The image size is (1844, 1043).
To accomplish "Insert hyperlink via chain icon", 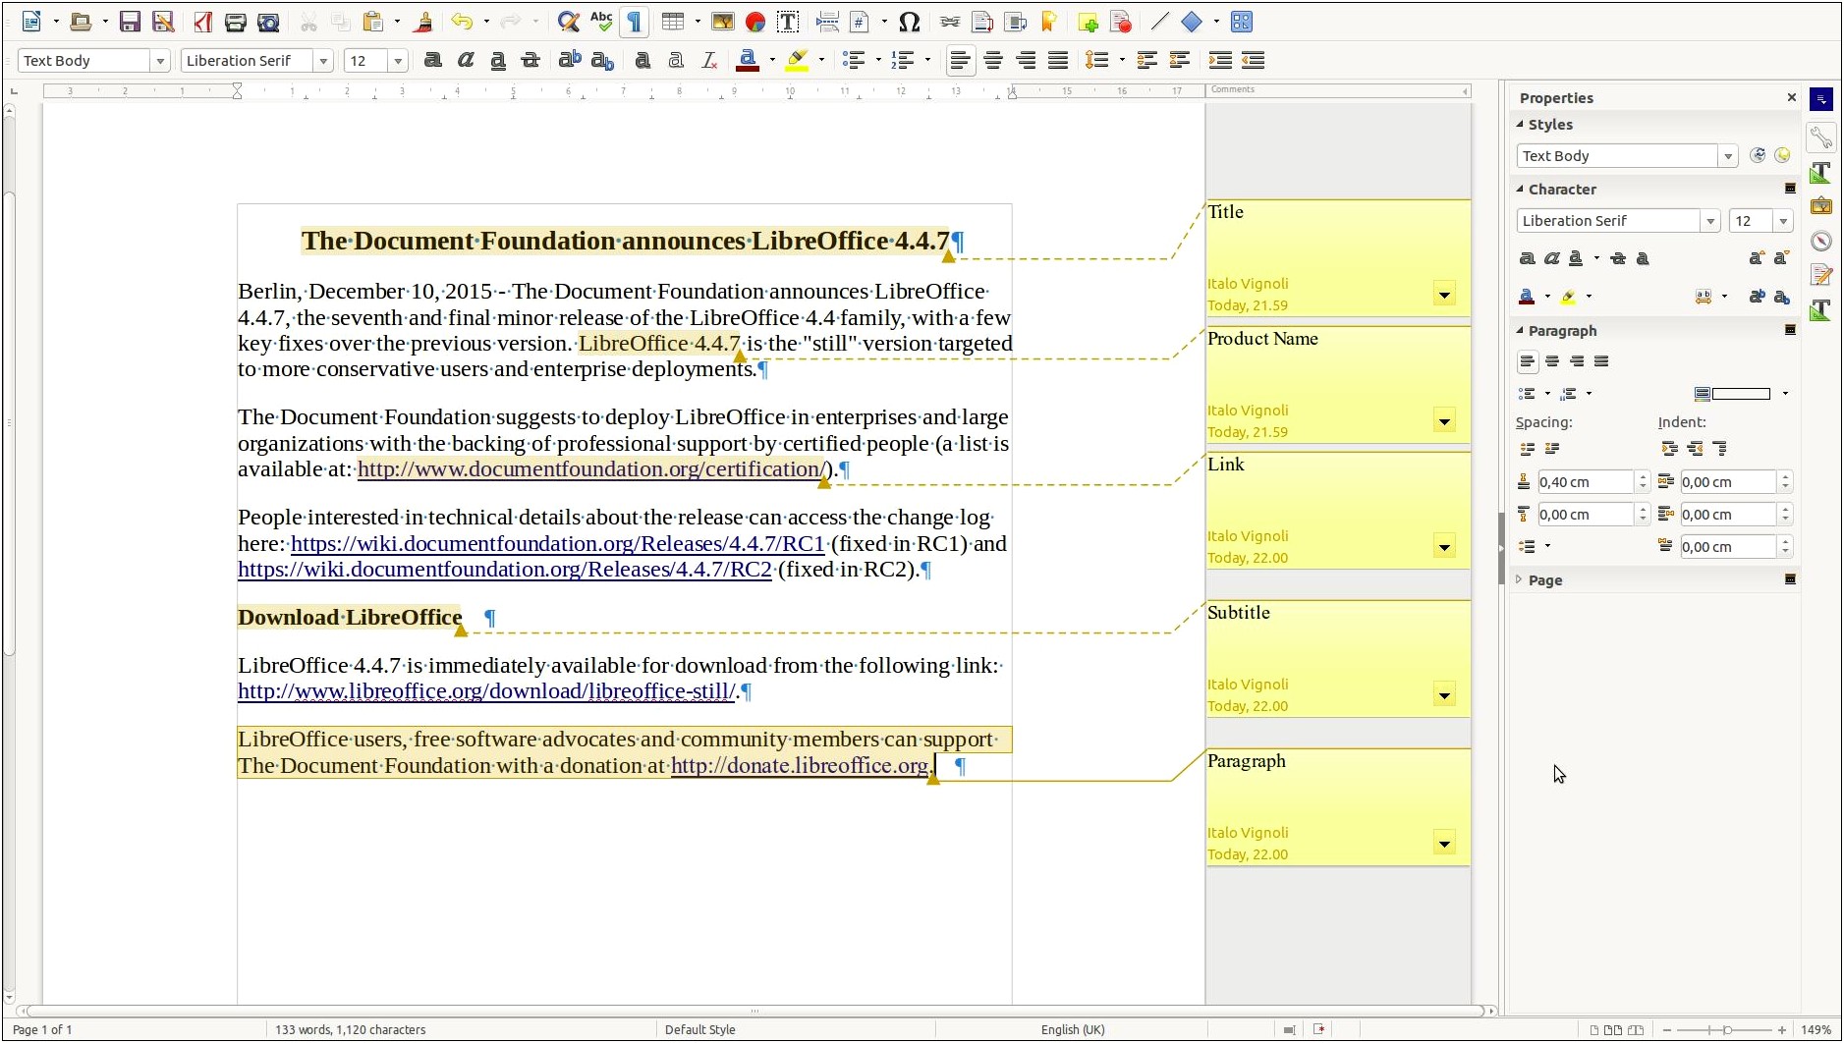I will pyautogui.click(x=949, y=22).
